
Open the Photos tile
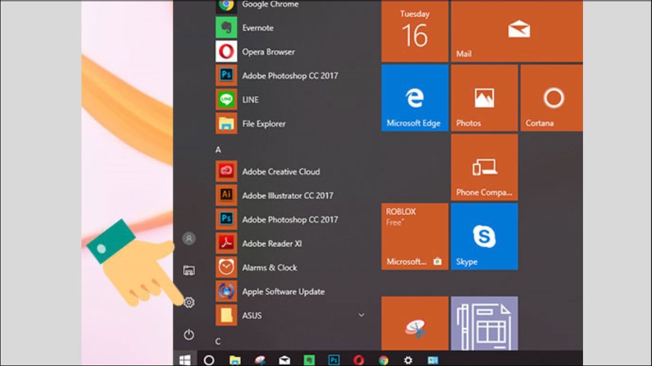[x=484, y=98]
